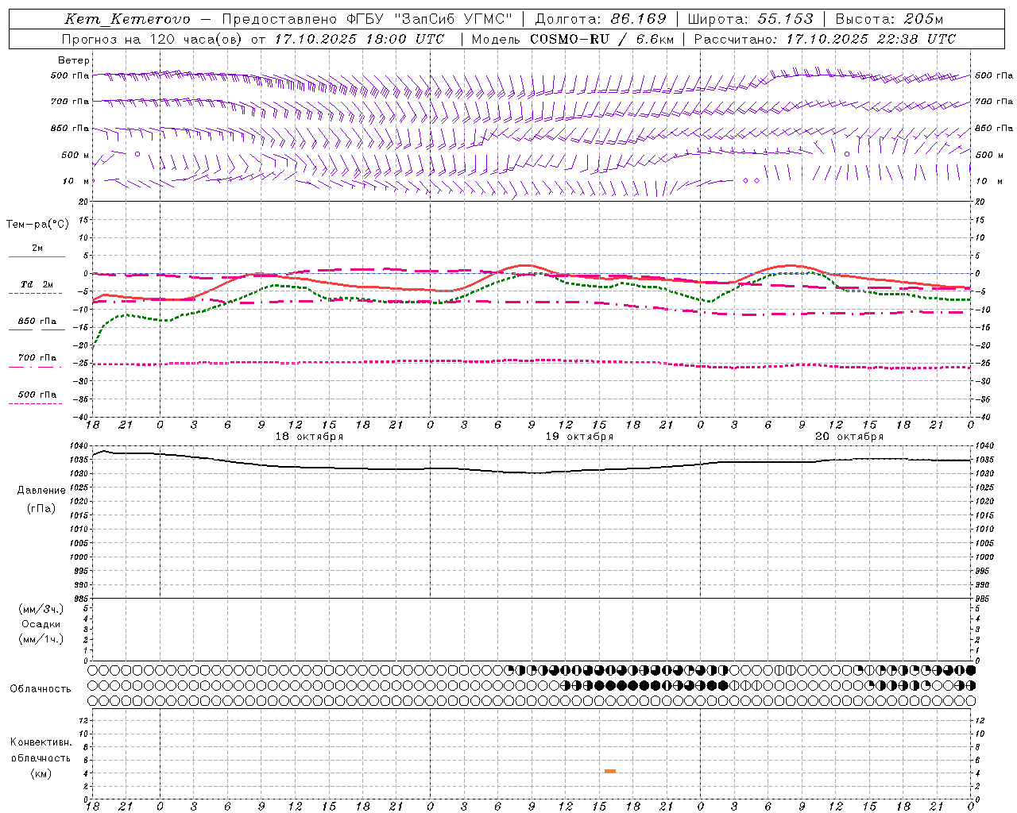Click the 850 гПа temperature legend entry

(37, 322)
